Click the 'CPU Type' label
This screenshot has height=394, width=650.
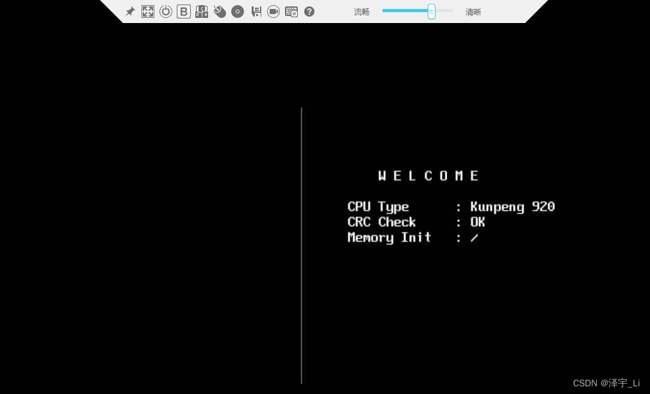click(378, 207)
